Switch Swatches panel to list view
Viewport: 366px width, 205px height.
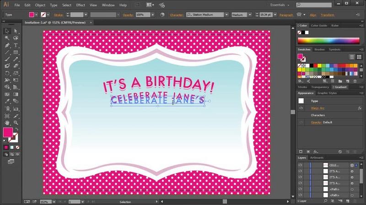[352, 56]
